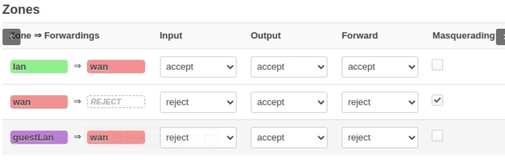Open the guestLan zone Output dropdown

coord(289,137)
